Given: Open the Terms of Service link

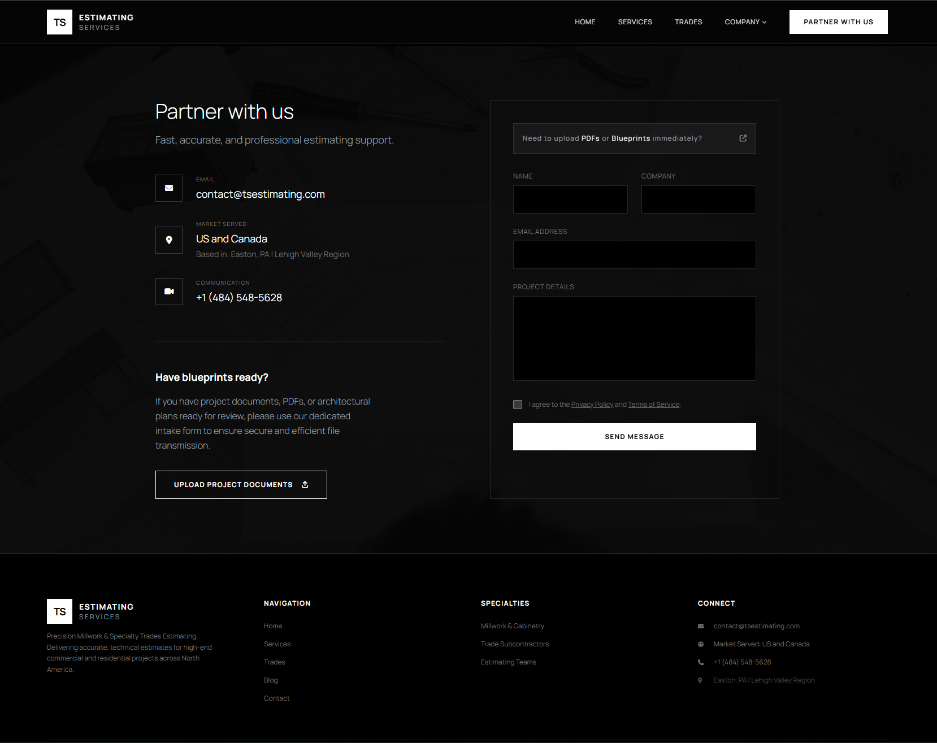Looking at the screenshot, I should [x=654, y=405].
